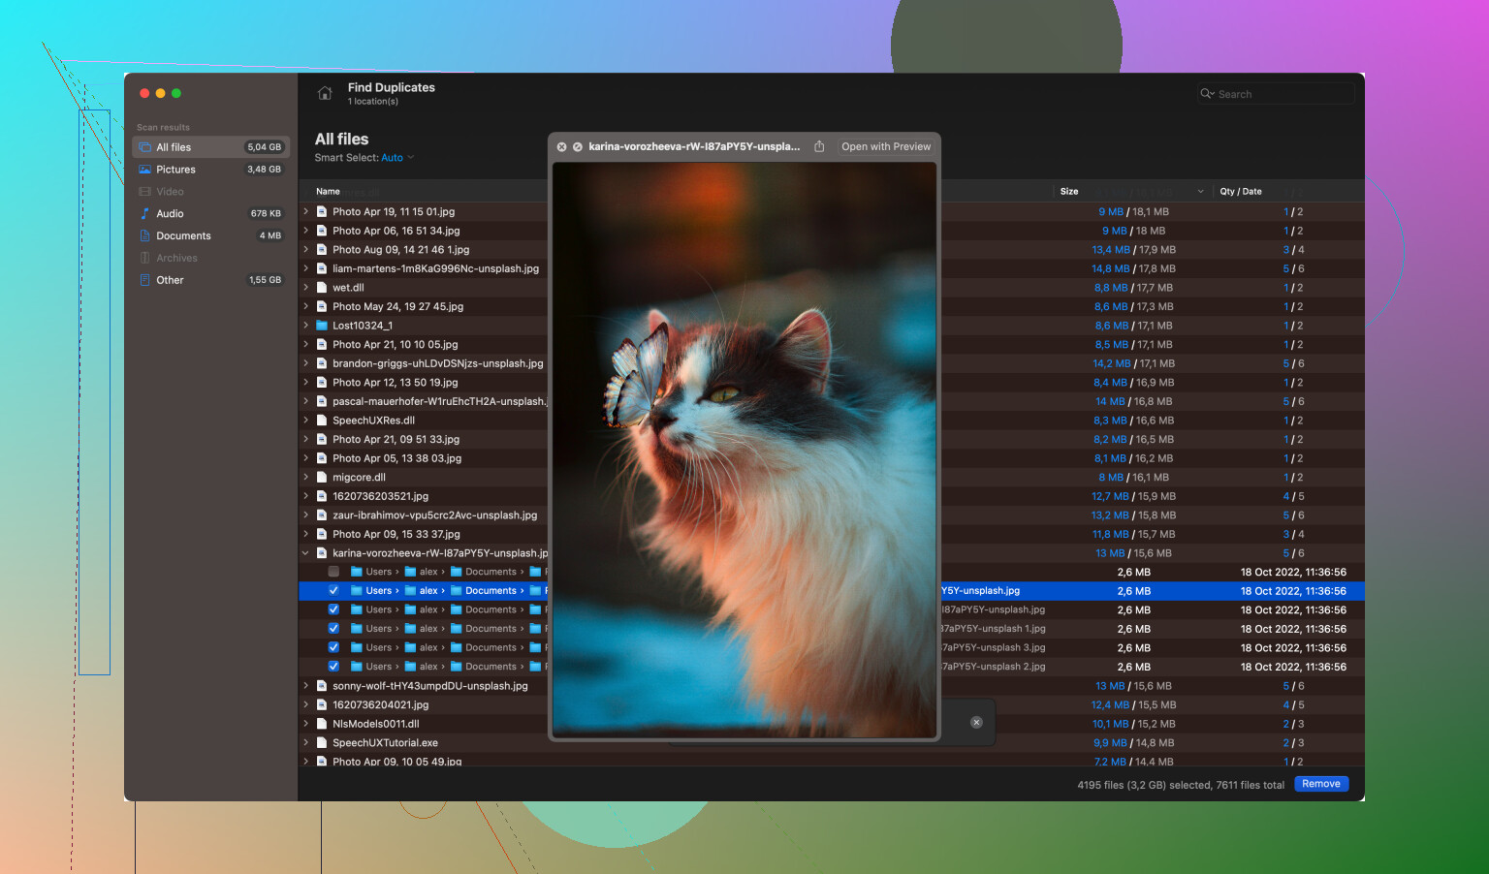Click the karina-vorozheeva title in the preview header
This screenshot has height=874, width=1489.
694,147
